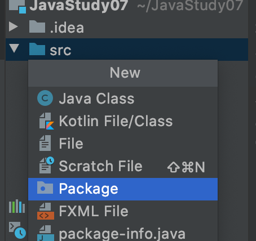
Task: Open the terminal clock tool icon
Action: (x=17, y=230)
